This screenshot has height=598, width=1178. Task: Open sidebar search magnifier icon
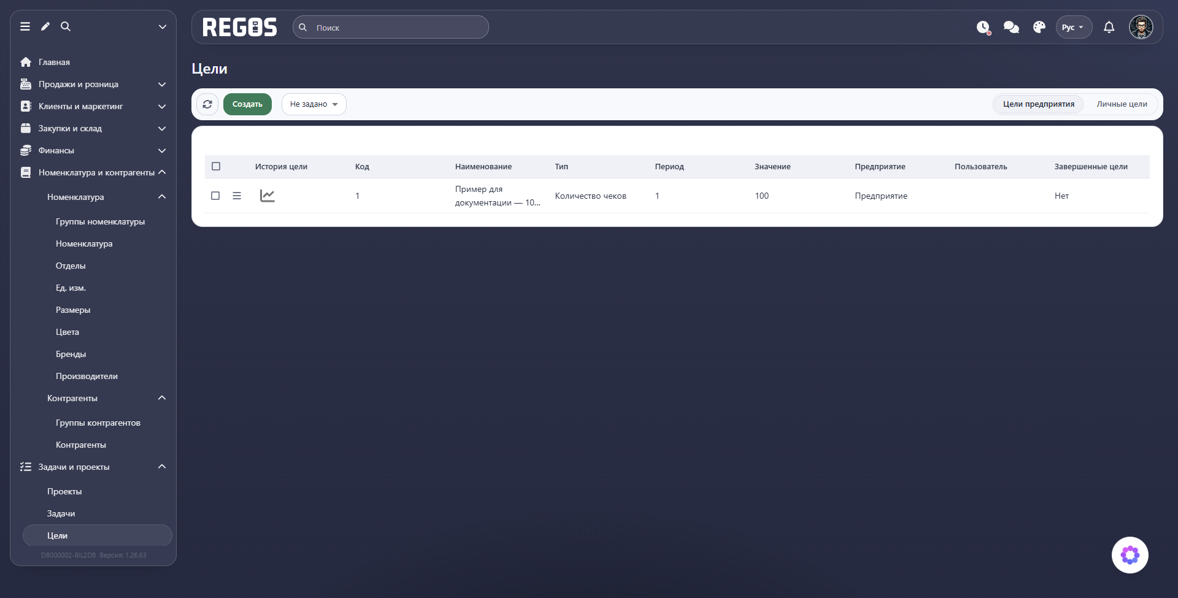coord(66,26)
